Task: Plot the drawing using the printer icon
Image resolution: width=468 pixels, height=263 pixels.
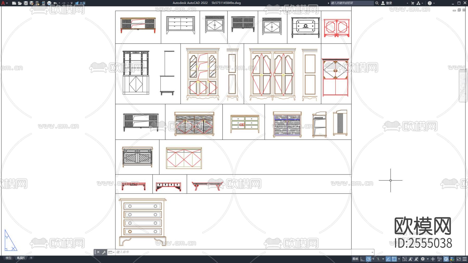Action: (49, 3)
